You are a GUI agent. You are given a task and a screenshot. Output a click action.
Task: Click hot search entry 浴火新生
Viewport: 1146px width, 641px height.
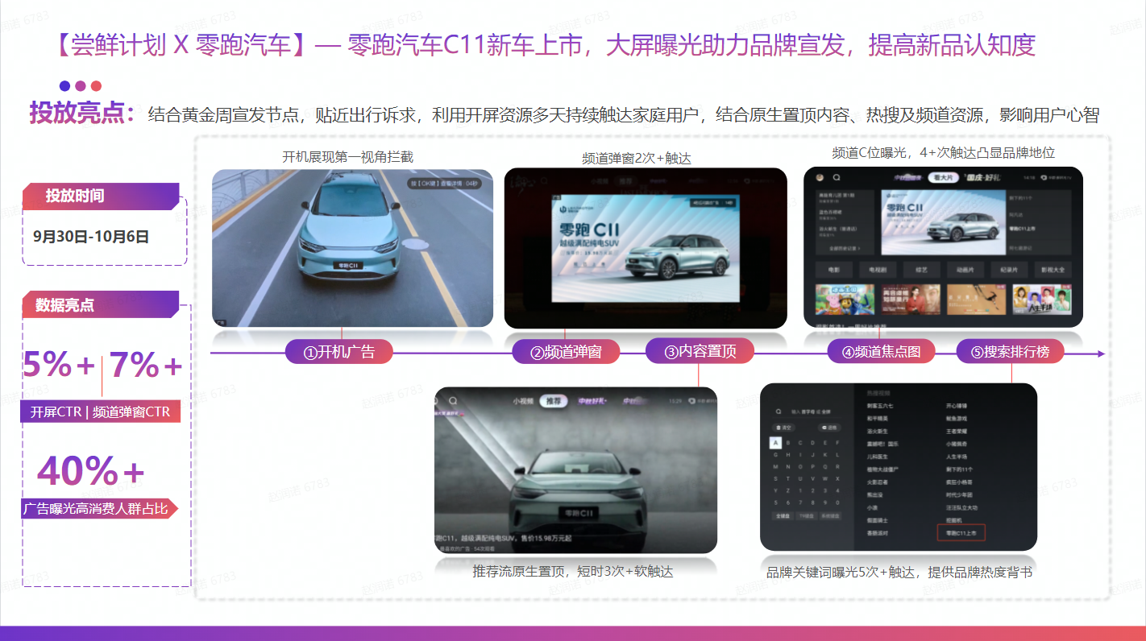878,432
